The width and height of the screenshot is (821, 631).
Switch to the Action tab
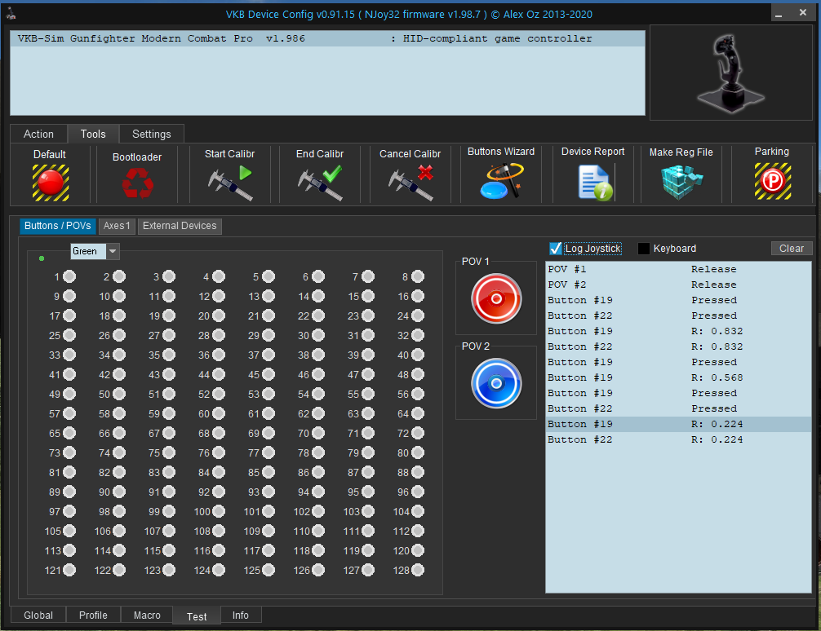pos(38,134)
